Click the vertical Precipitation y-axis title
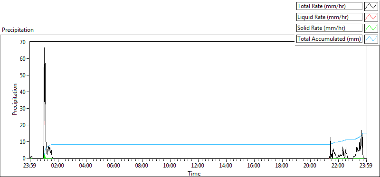Screen dimensions: 380x177 (x=15, y=100)
